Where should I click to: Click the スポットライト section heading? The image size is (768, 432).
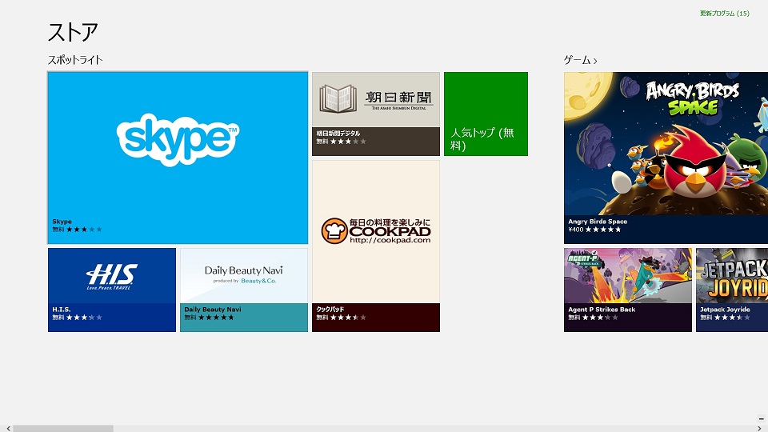[75, 60]
